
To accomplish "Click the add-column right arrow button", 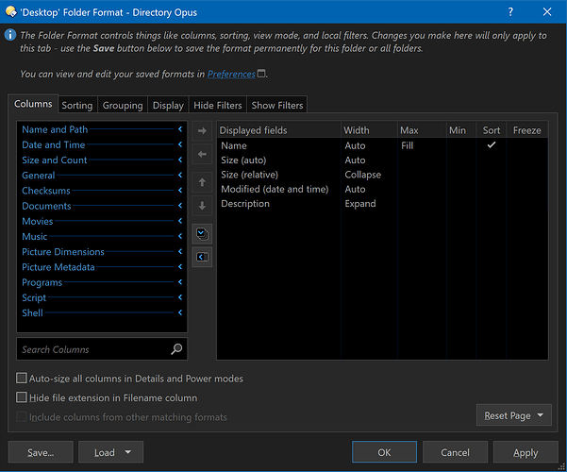I will (x=202, y=130).
